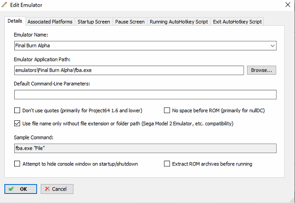Enable No space before ROM checkbox
Image resolution: width=295 pixels, height=203 pixels.
coord(167,110)
